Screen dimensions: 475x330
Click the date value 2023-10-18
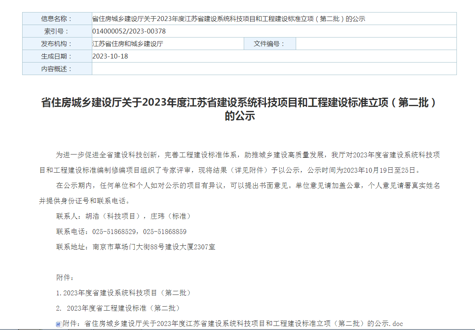110,56
